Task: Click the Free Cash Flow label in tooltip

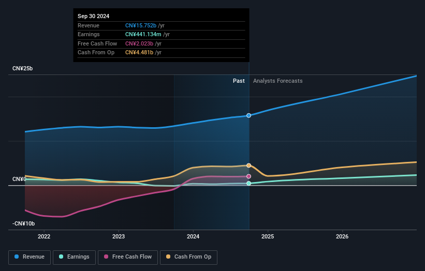Action: pos(97,43)
